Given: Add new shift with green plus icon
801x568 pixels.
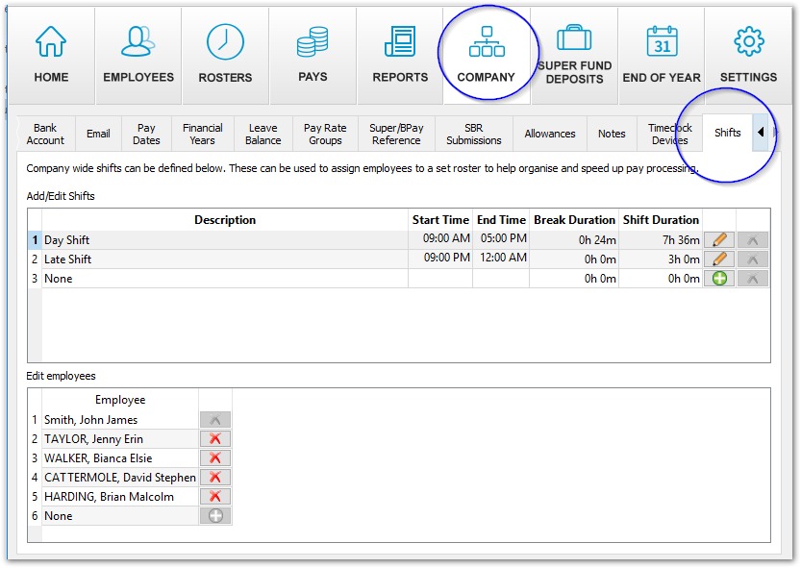Looking at the screenshot, I should click(719, 279).
